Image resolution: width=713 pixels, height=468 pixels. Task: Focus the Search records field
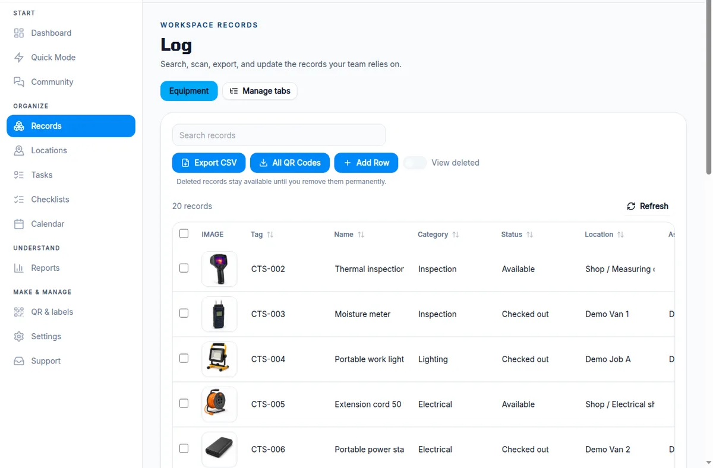pyautogui.click(x=279, y=135)
